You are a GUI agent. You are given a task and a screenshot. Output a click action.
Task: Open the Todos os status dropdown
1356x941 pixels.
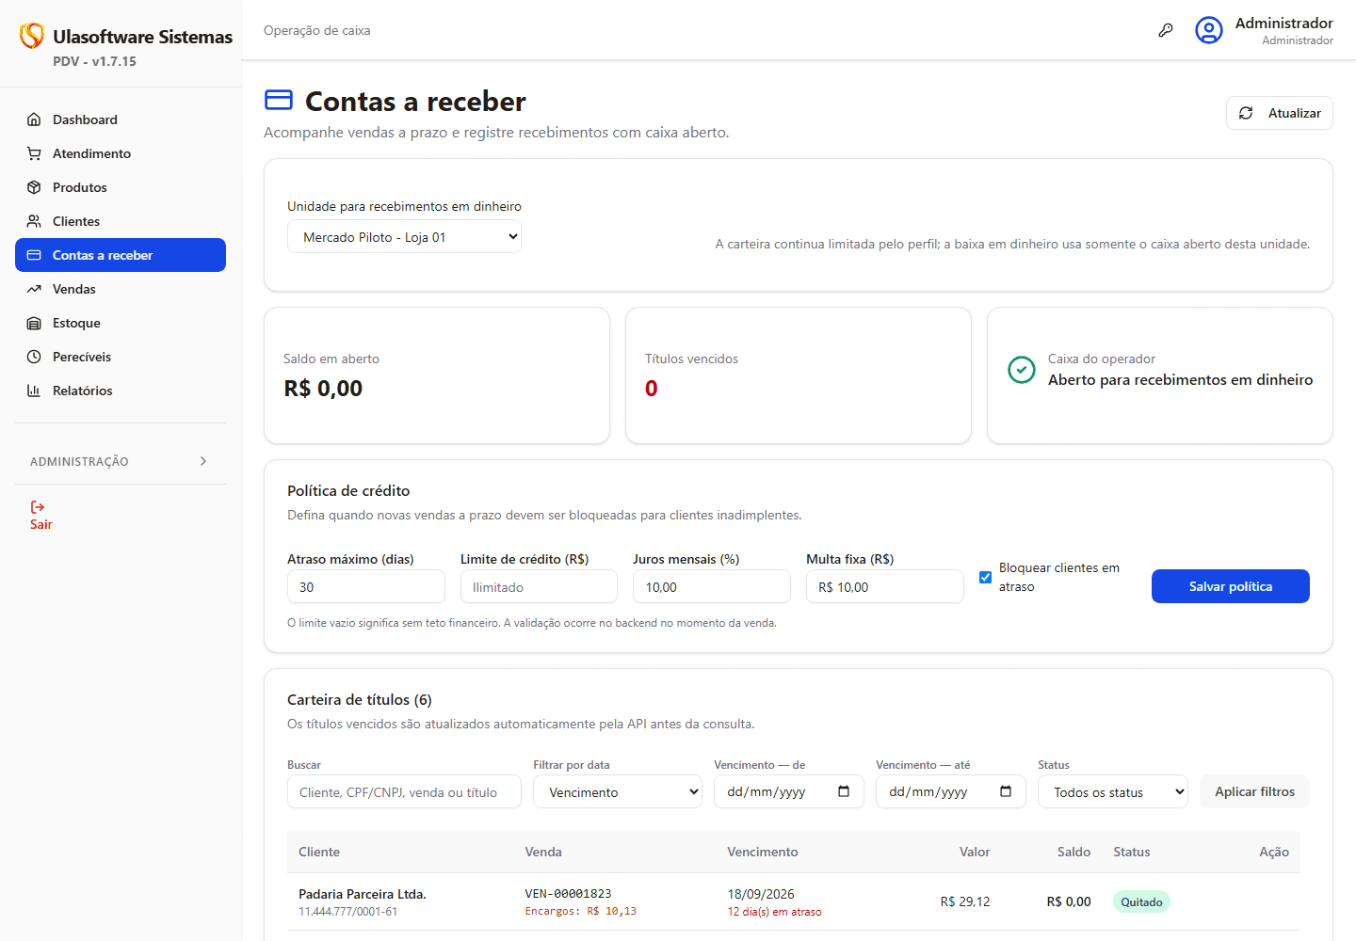click(x=1113, y=792)
